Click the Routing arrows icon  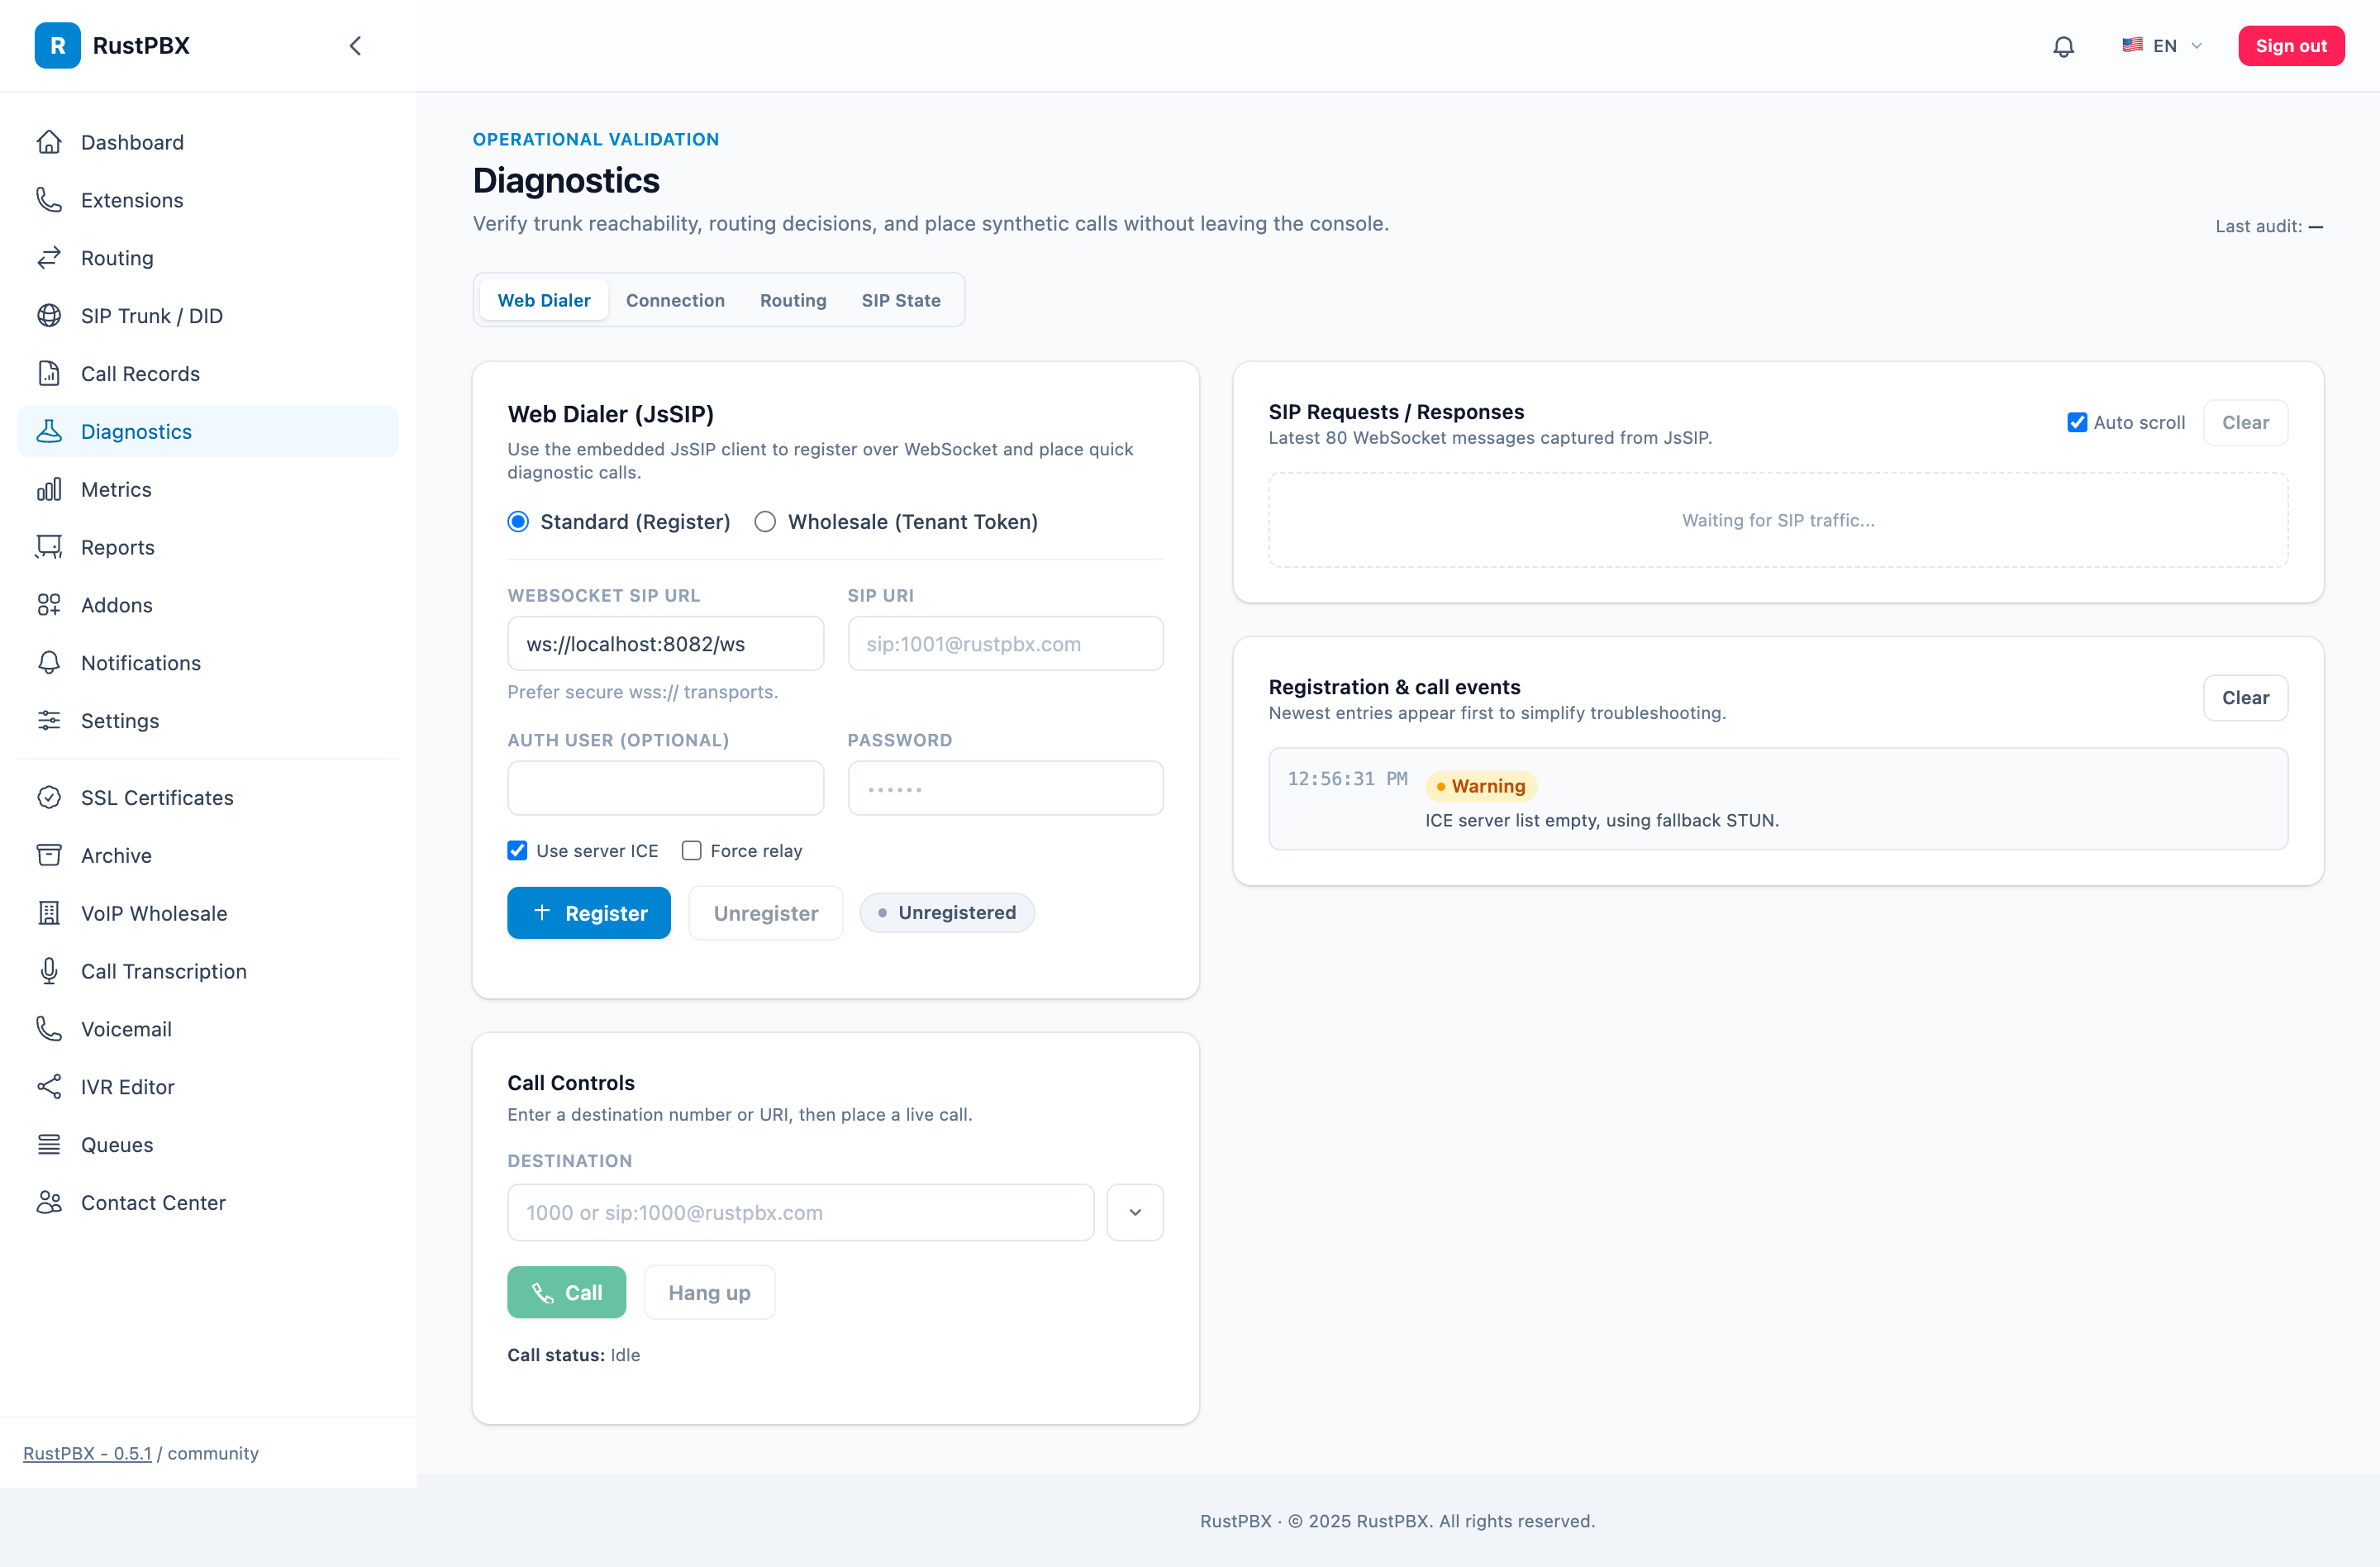pyautogui.click(x=49, y=258)
